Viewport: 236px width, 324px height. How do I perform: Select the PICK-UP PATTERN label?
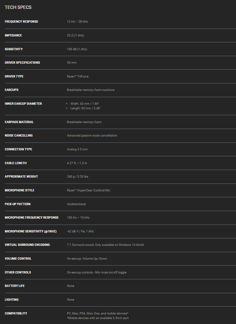click(x=17, y=204)
